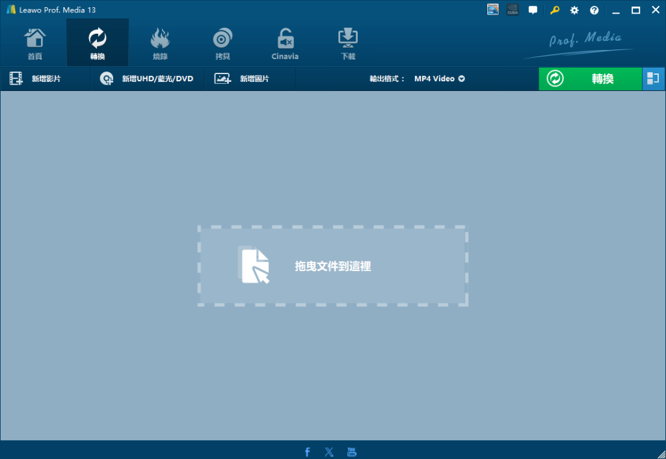Open the YouTube link in footer

(352, 452)
